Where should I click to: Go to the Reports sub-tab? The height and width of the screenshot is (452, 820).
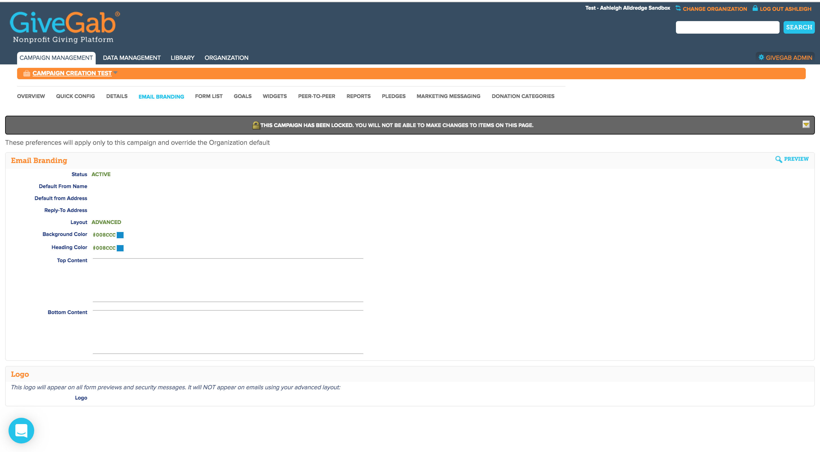pos(358,96)
